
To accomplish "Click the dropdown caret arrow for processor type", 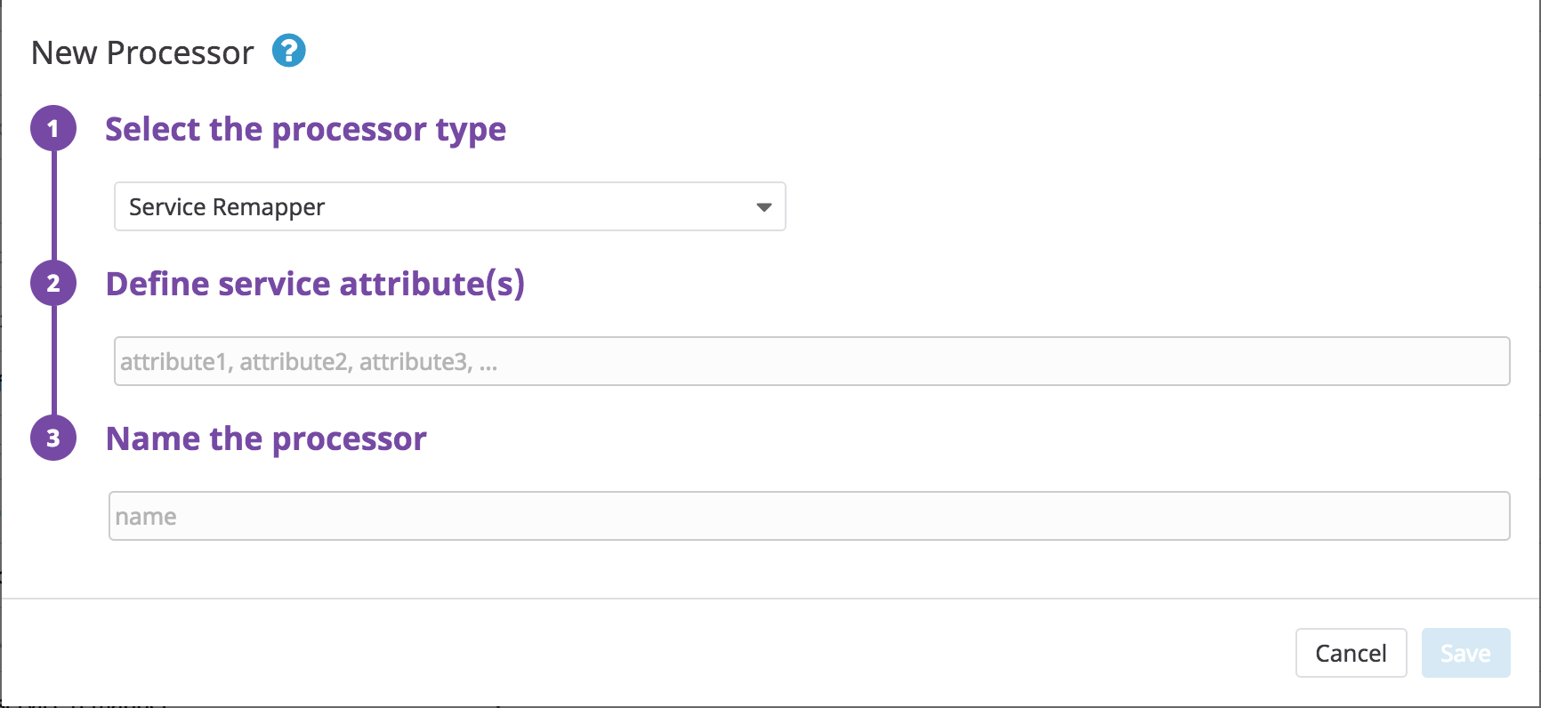I will click(763, 207).
